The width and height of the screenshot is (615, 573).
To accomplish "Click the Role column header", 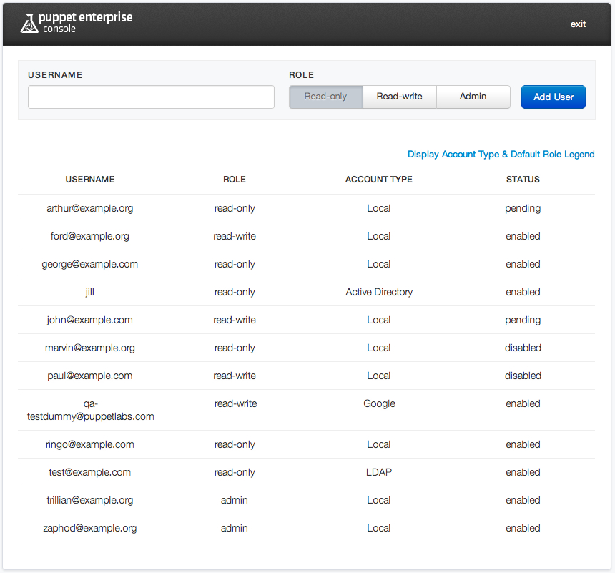I will point(235,180).
